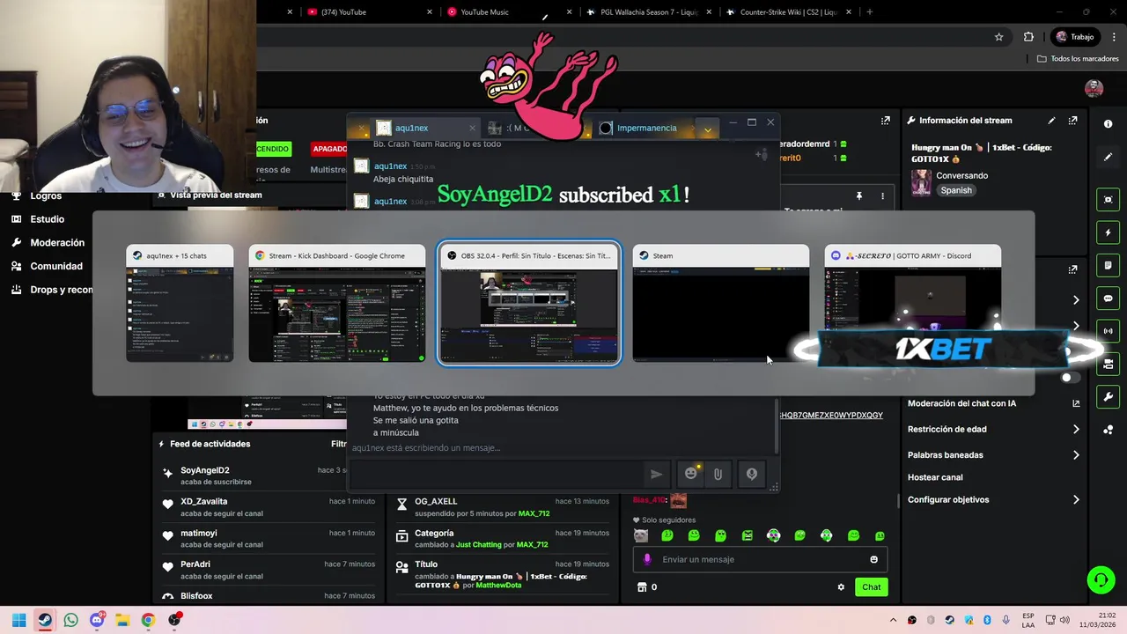1127x634 pixels.
Task: Toggle the wrench moderation panel icon
Action: (x=1109, y=396)
